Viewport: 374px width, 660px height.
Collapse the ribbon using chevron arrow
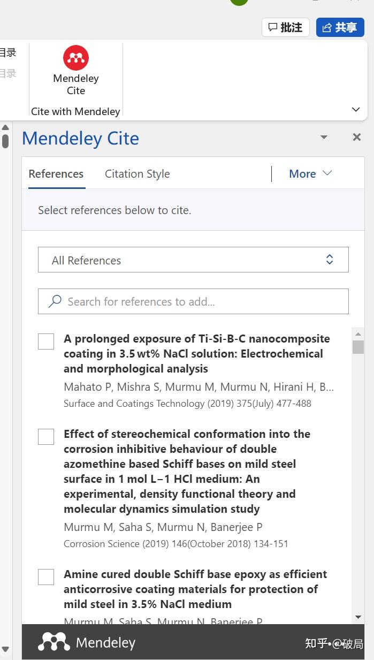pyautogui.click(x=356, y=110)
